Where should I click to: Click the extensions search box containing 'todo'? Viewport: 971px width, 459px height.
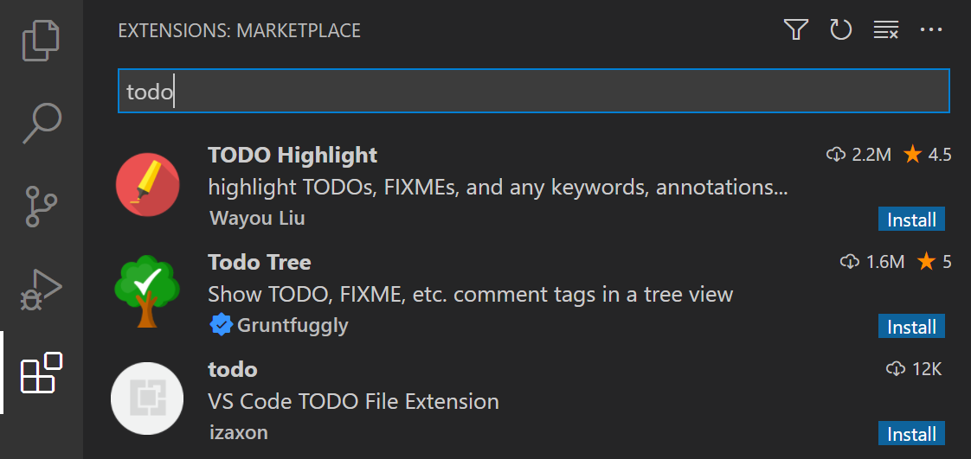(x=533, y=92)
